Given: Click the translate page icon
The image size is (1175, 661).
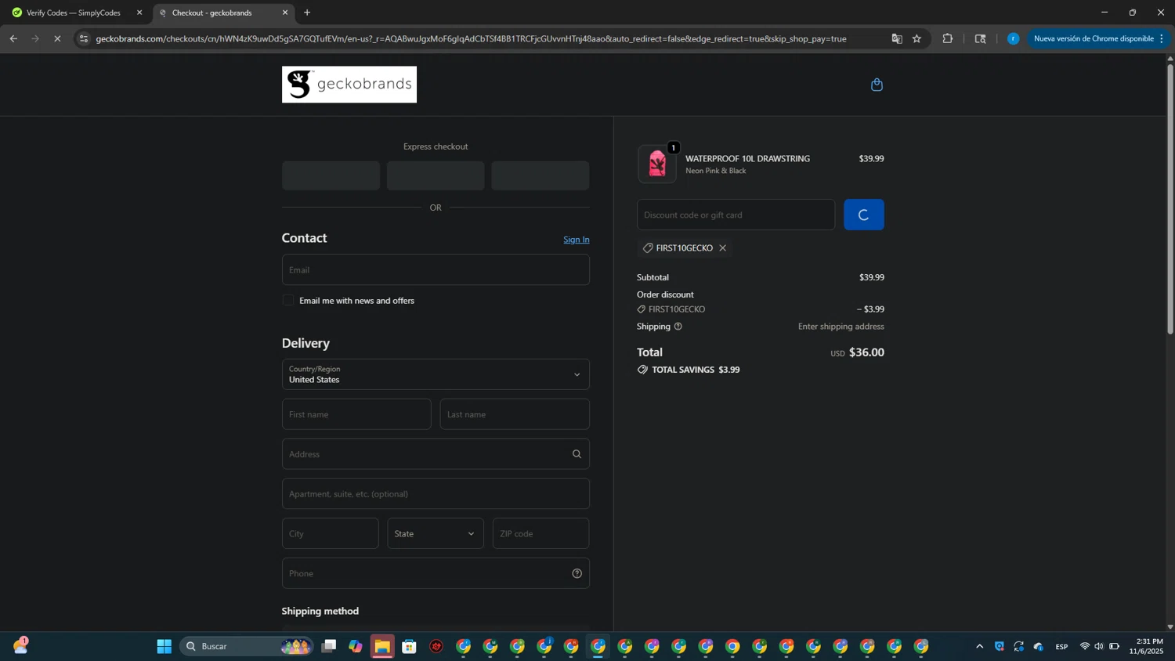Looking at the screenshot, I should click(x=897, y=38).
